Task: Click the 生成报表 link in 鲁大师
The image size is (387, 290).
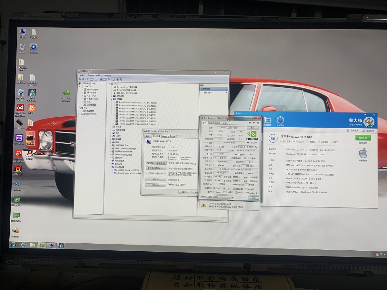Action: (x=370, y=131)
